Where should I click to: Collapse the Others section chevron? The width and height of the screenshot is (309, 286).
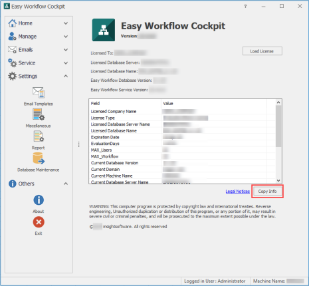(66, 184)
